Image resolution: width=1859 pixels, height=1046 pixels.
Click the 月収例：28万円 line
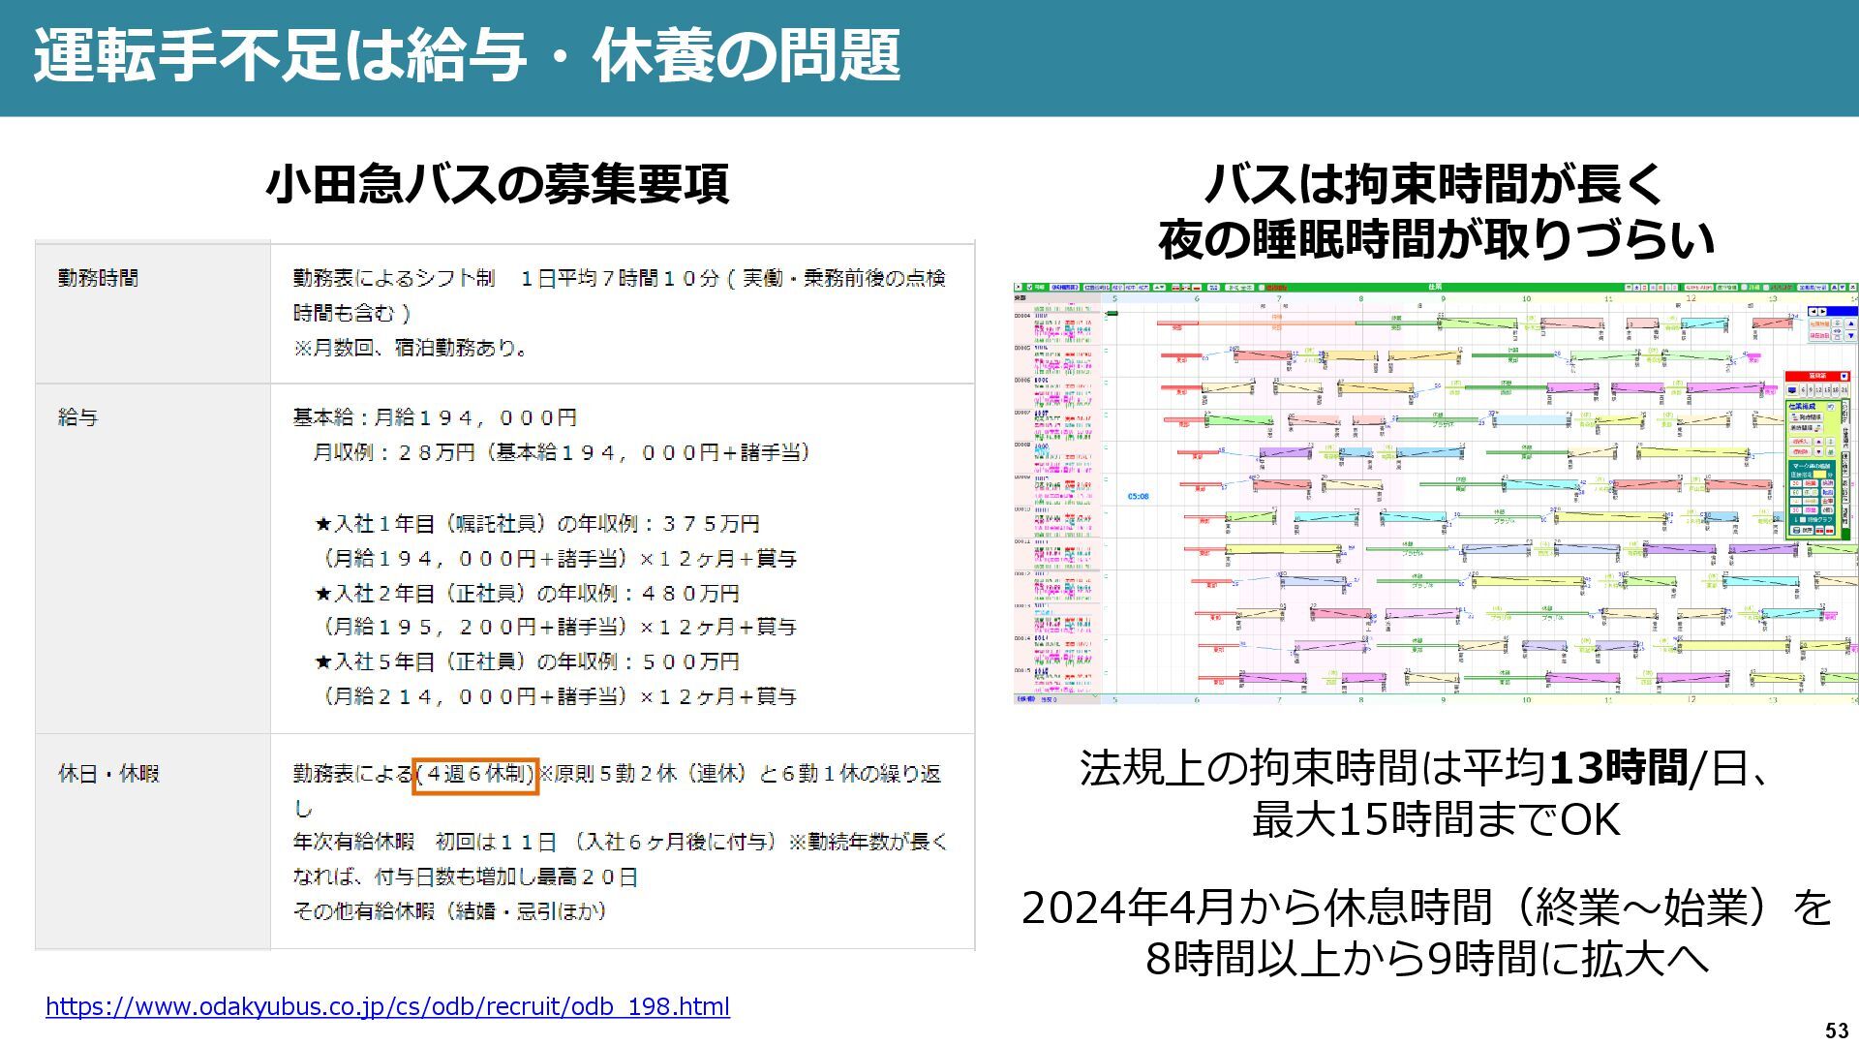click(x=562, y=452)
